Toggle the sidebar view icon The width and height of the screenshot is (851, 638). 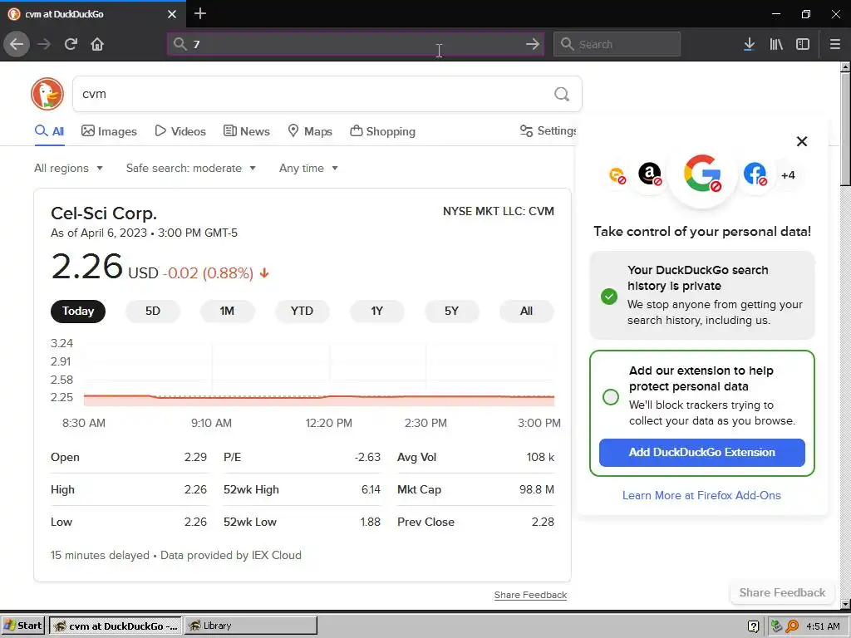[x=803, y=44]
